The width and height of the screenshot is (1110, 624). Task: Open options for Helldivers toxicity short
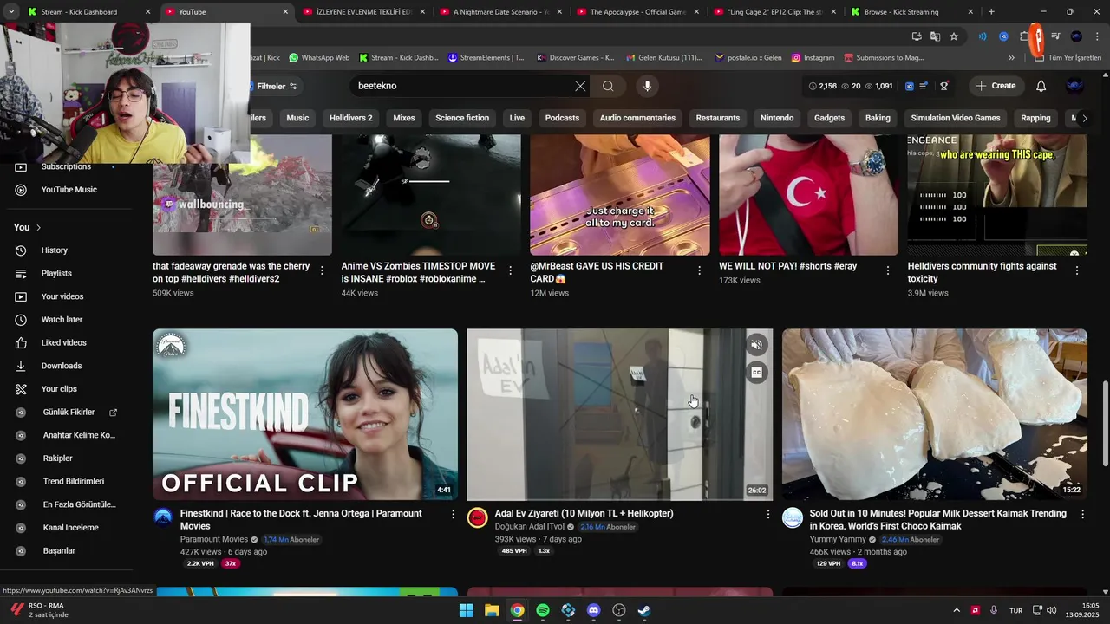[x=1077, y=270]
